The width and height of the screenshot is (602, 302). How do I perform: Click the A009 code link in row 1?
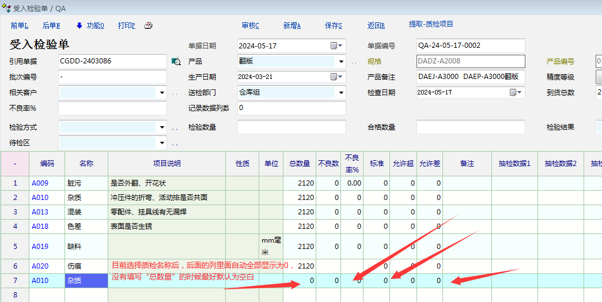click(x=40, y=183)
